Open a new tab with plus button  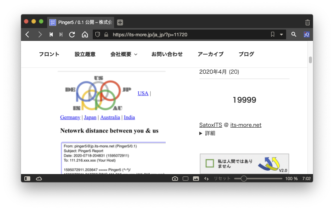pos(120,22)
